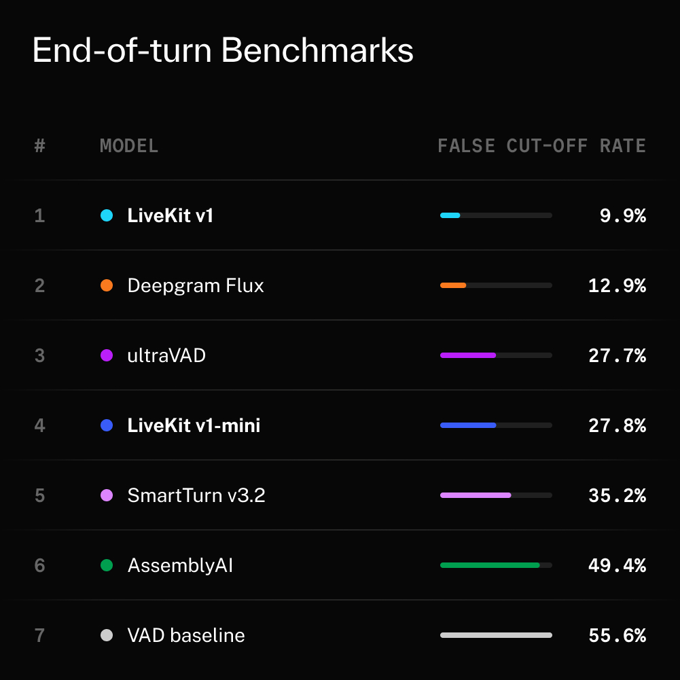Click the blue dot beside LiveKit v1-mini
This screenshot has height=680, width=680.
pos(107,425)
